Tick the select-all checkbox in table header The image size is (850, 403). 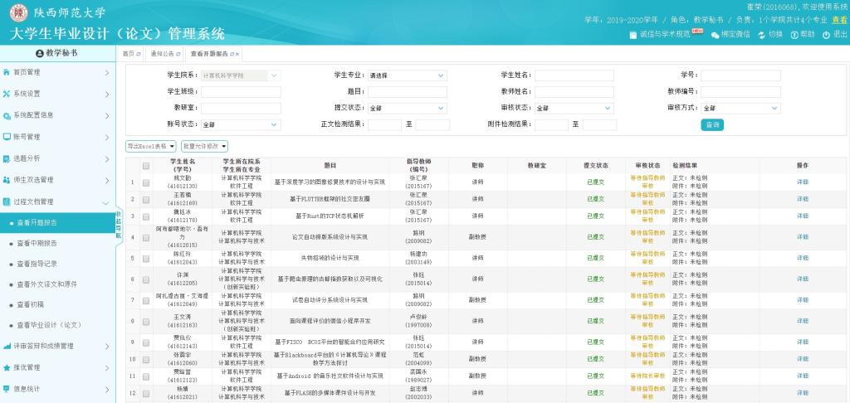[x=147, y=165]
